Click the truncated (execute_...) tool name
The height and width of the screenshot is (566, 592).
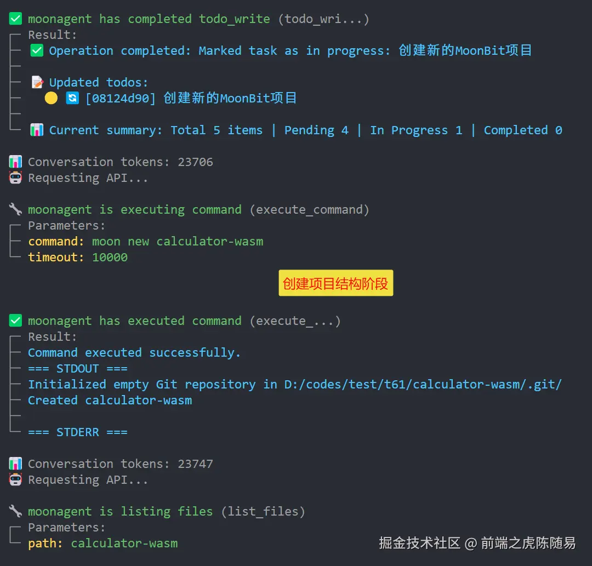click(x=295, y=321)
